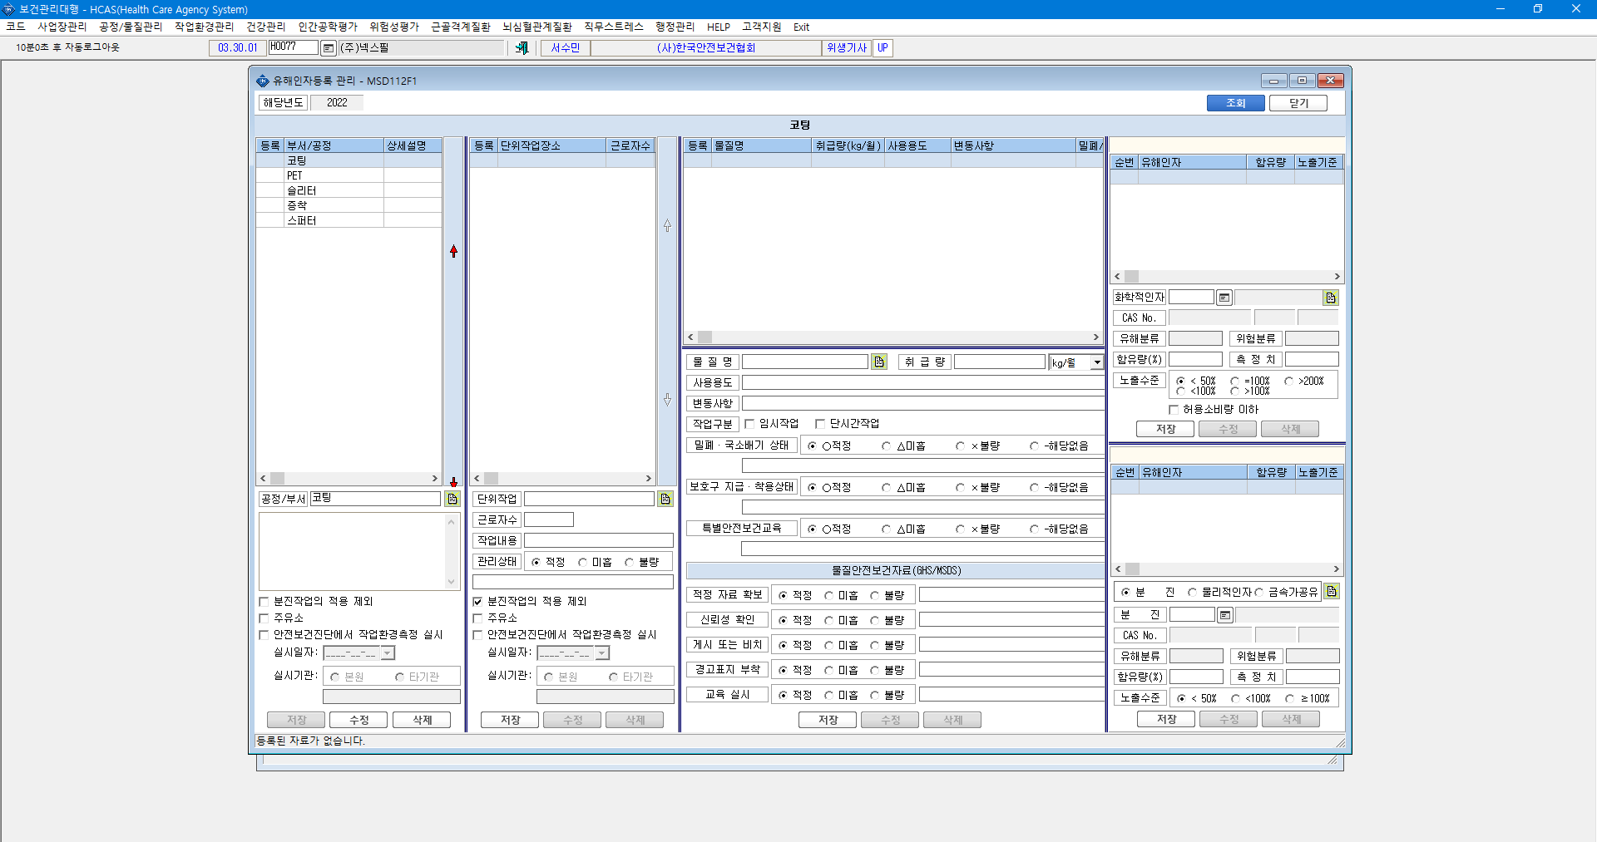
Task: Open lookup icon next to 공정/부서 field
Action: [452, 499]
